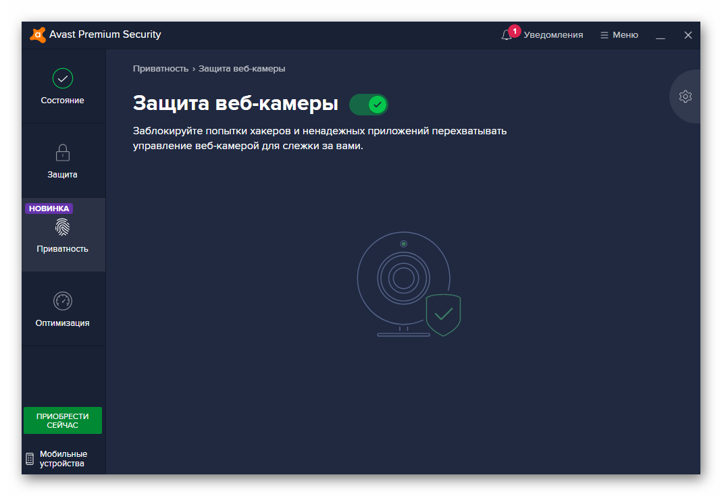The width and height of the screenshot is (722, 496).
Task: Toggle off the Защита веб-камеры switch
Action: point(368,105)
